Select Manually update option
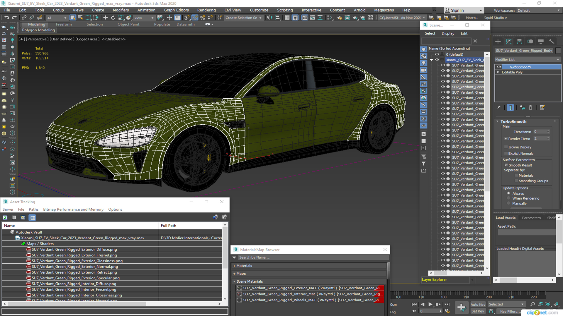Viewport: 563px width, 316px height. [509, 203]
